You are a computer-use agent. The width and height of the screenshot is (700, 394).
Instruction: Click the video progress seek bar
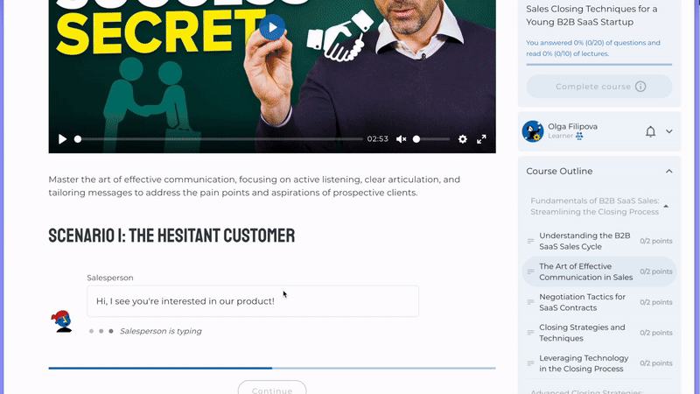(x=220, y=139)
